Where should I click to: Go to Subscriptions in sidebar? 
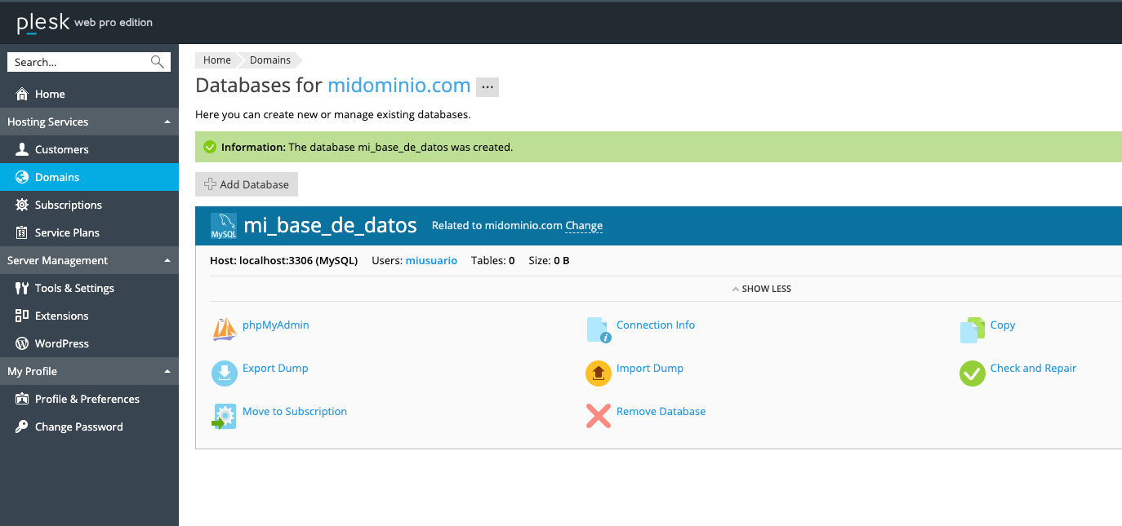(68, 205)
